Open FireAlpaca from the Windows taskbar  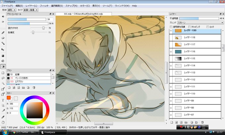pyautogui.click(x=53, y=132)
